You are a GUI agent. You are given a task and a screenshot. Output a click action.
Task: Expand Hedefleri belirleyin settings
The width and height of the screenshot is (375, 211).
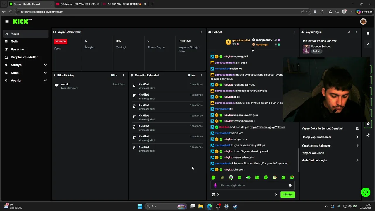(330, 160)
